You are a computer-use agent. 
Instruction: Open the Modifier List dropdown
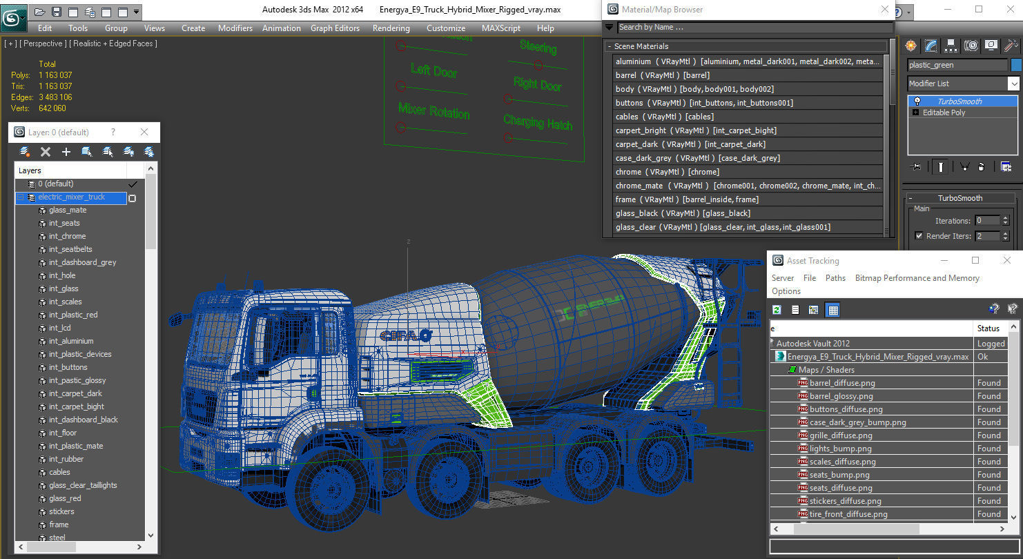click(1013, 84)
